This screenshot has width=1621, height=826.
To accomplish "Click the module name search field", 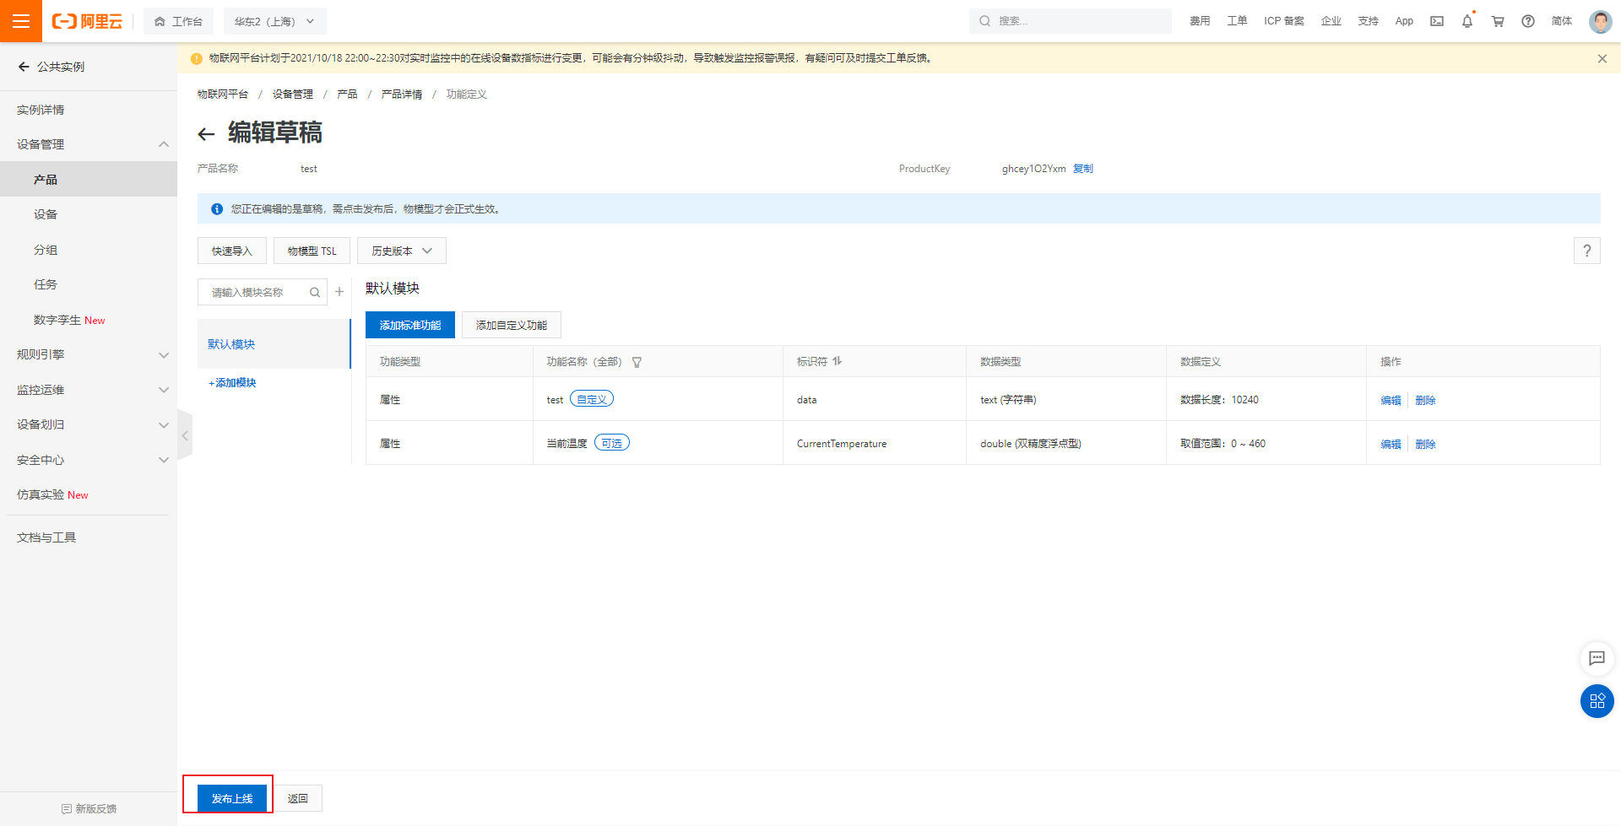I will coord(263,293).
